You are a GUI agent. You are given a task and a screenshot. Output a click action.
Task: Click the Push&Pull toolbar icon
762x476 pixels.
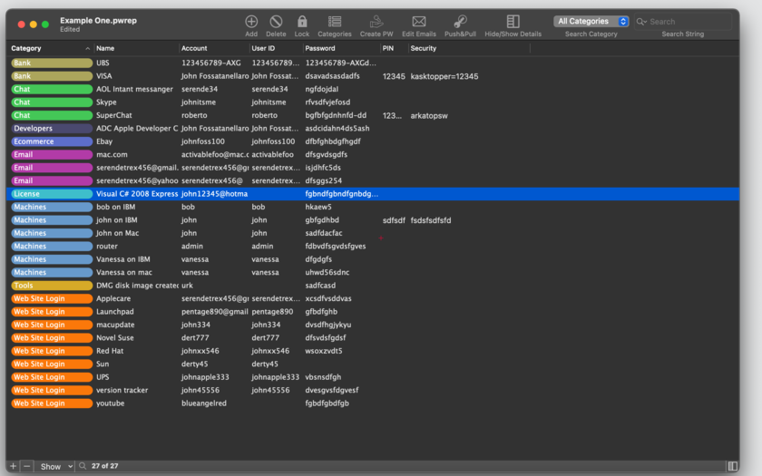coord(460,22)
